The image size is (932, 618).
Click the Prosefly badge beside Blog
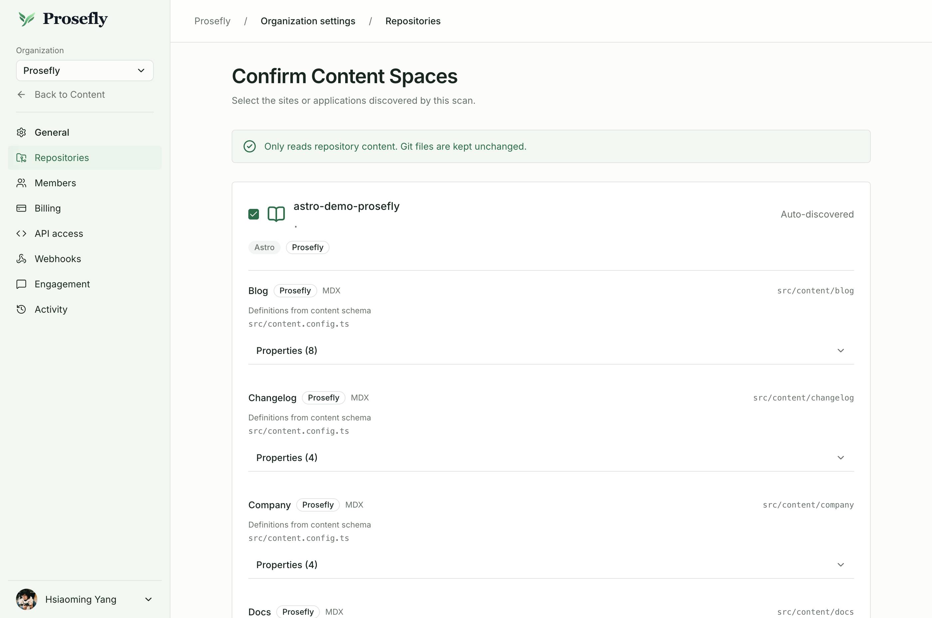pyautogui.click(x=295, y=290)
